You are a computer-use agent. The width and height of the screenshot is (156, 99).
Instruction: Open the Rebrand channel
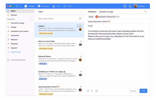(x=20, y=40)
